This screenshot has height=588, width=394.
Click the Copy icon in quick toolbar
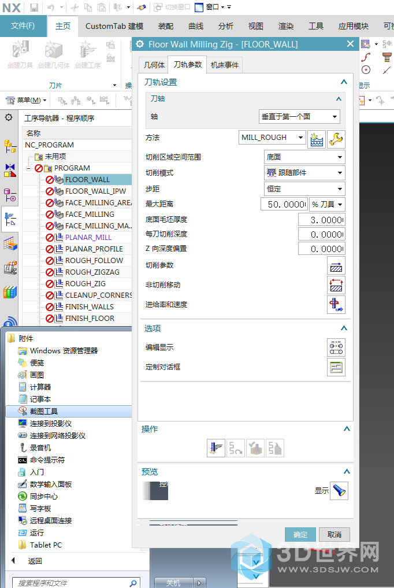coord(88,7)
